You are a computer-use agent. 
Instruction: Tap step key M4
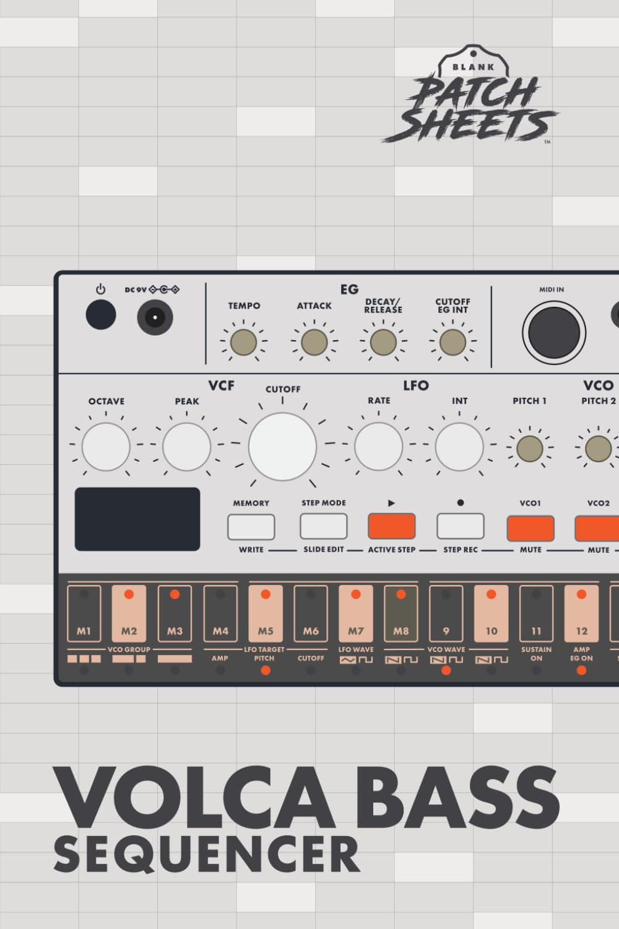tap(220, 614)
